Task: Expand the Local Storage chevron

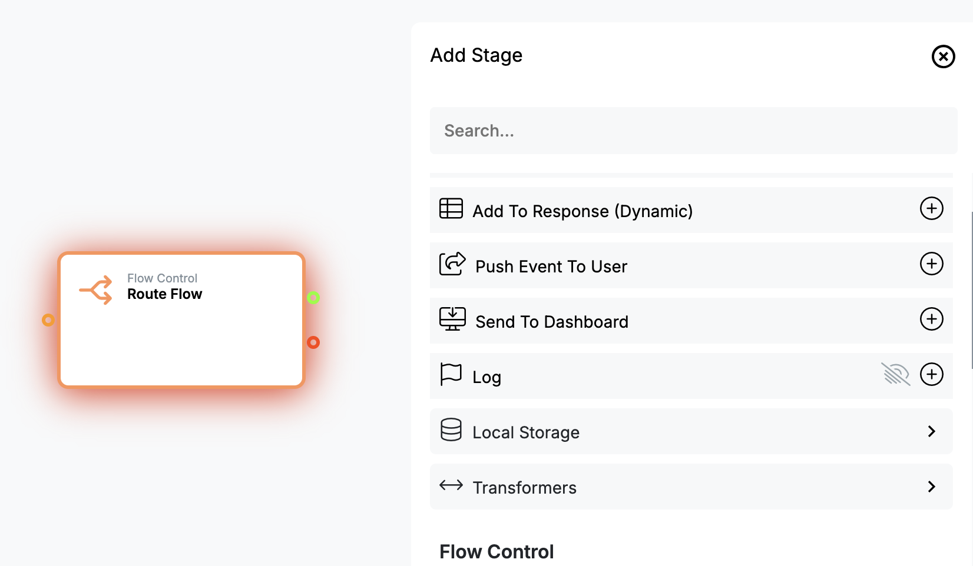Action: tap(932, 431)
